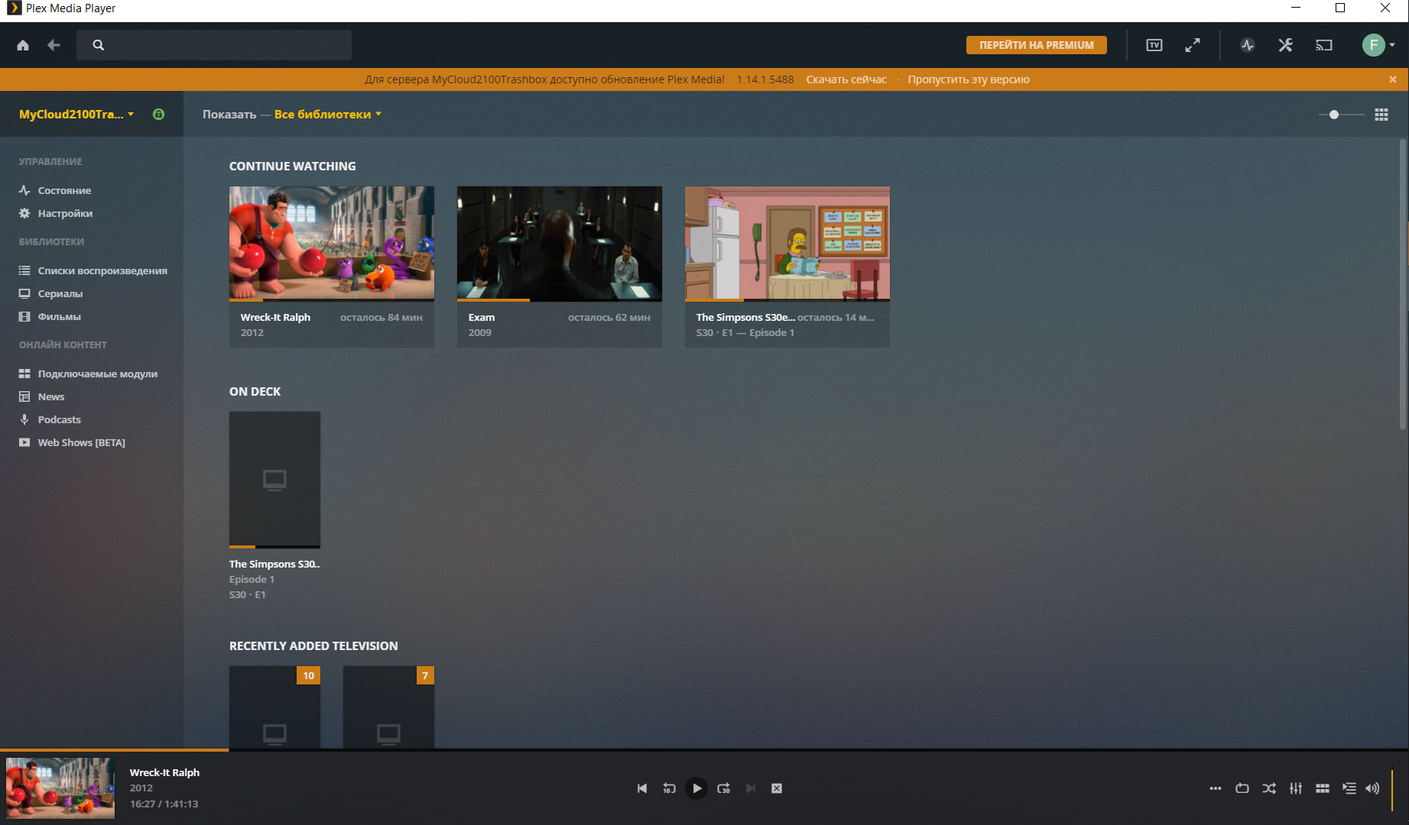
Task: Skip forward 30 seconds in player
Action: [723, 788]
